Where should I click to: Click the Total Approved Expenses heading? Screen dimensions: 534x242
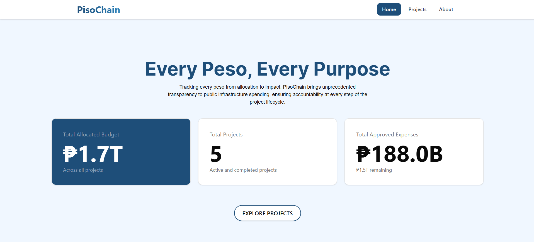[x=387, y=134]
